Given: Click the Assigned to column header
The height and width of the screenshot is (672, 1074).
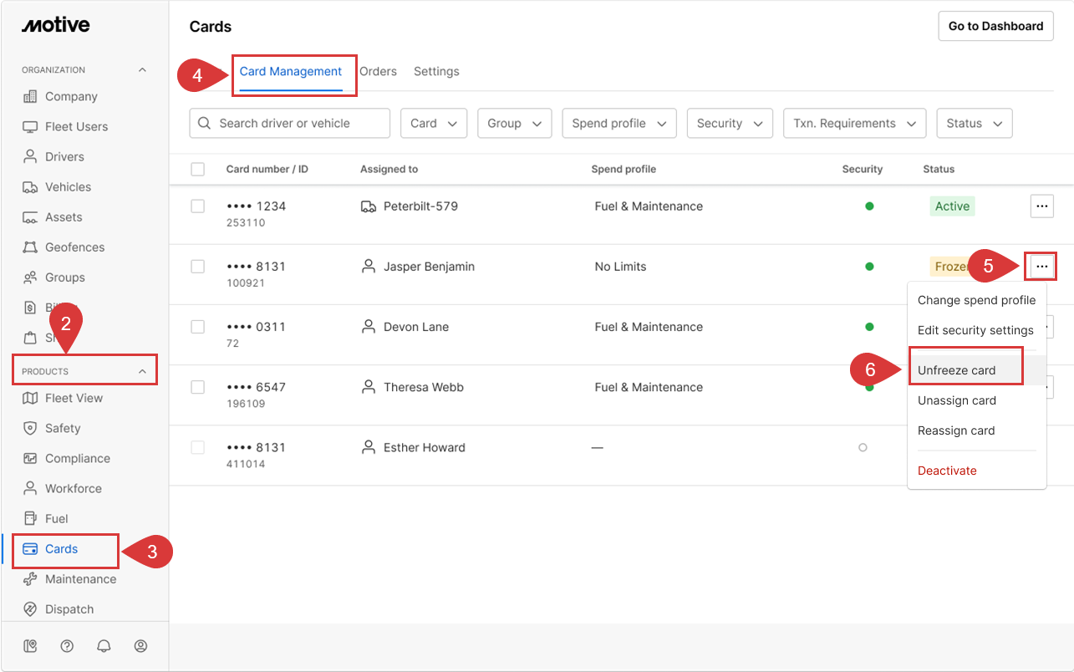Looking at the screenshot, I should [x=389, y=169].
